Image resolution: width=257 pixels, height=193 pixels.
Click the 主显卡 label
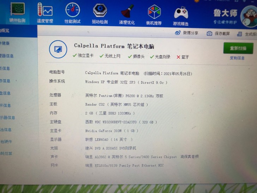click(x=56, y=131)
